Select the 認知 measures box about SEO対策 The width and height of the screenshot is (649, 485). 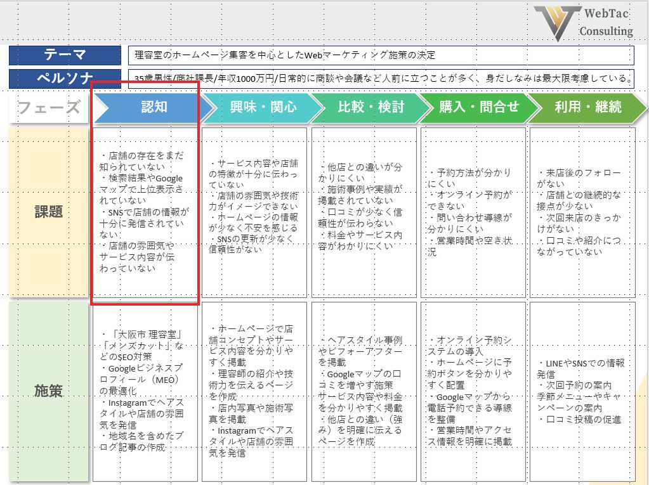click(x=146, y=391)
